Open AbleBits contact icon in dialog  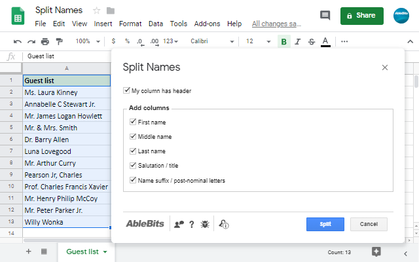pos(179,224)
